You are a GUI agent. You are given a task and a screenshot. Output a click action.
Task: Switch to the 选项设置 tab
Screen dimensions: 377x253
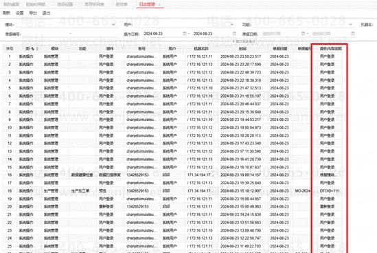(65, 4)
